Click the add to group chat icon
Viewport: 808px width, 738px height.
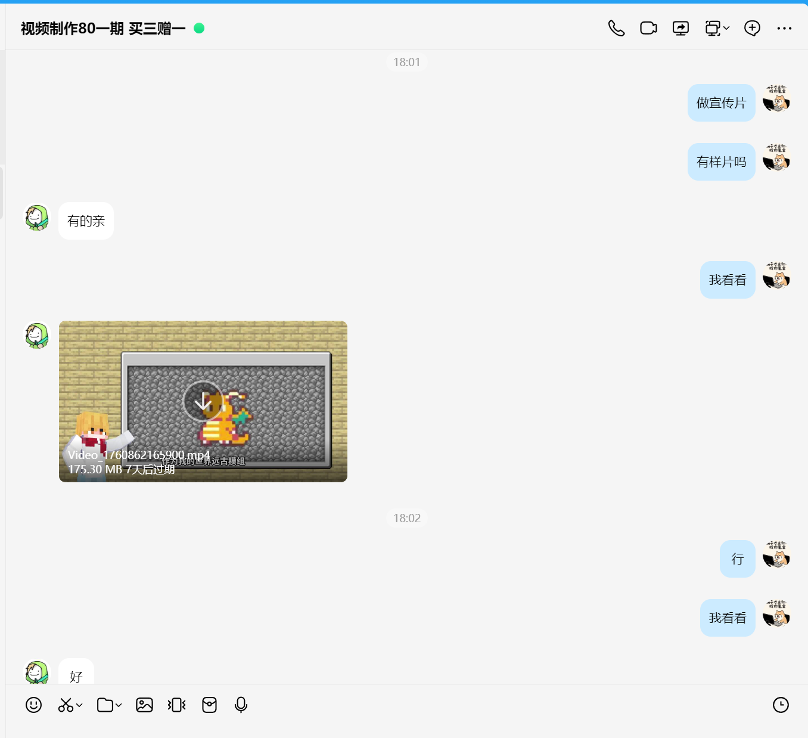coord(752,28)
